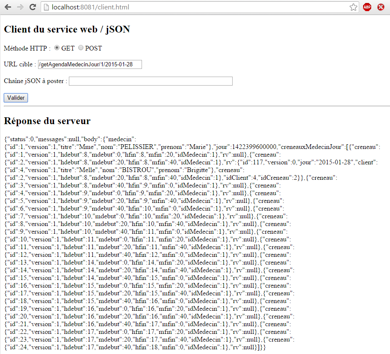Click the browser forward arrow
The height and width of the screenshot is (354, 390).
(x=20, y=7)
